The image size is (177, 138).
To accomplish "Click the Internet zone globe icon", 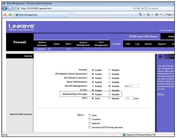I will 124,135.
